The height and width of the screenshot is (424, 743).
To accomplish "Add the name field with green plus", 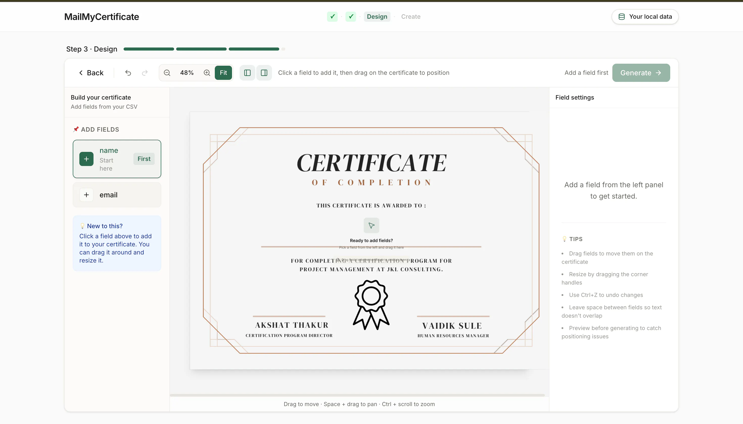I will 86,159.
